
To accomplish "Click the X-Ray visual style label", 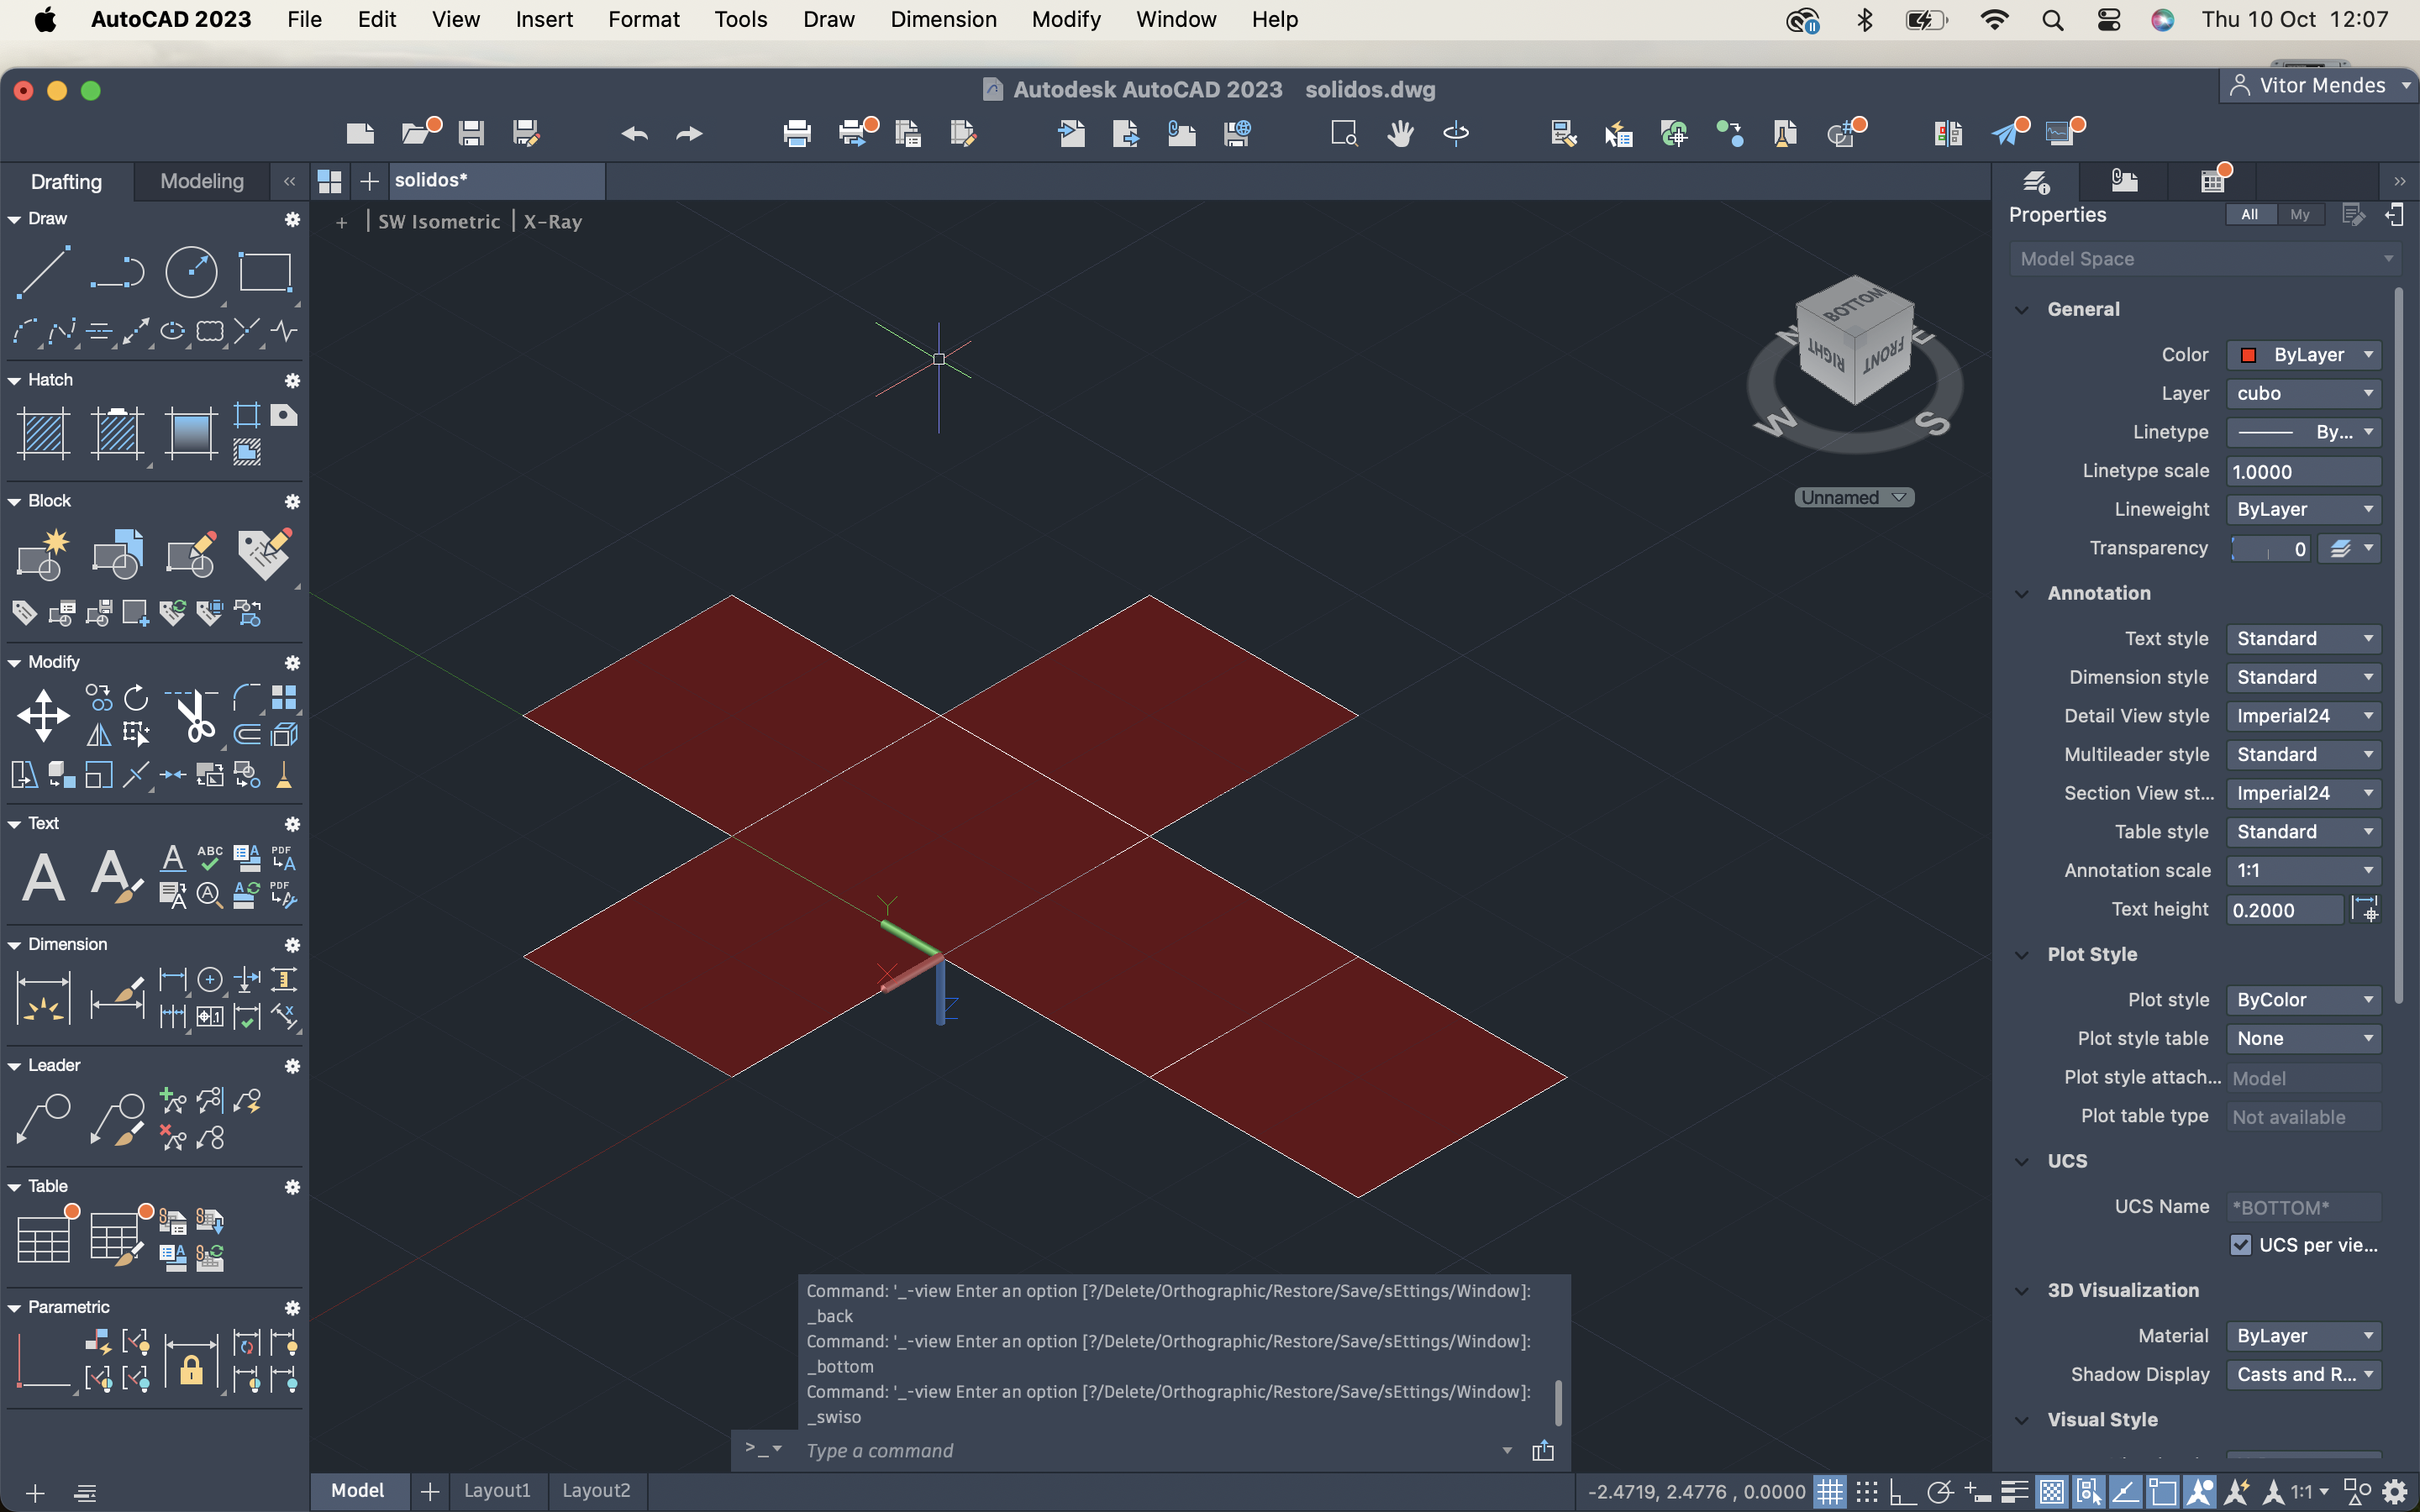I will [x=553, y=222].
